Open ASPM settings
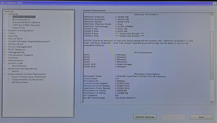 (15, 71)
